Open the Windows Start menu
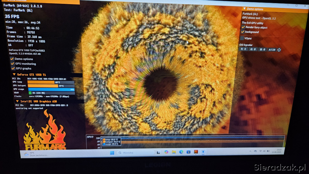 (x=112, y=153)
